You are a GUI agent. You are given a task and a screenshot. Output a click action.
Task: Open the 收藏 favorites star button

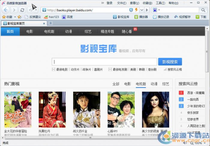(7, 17)
